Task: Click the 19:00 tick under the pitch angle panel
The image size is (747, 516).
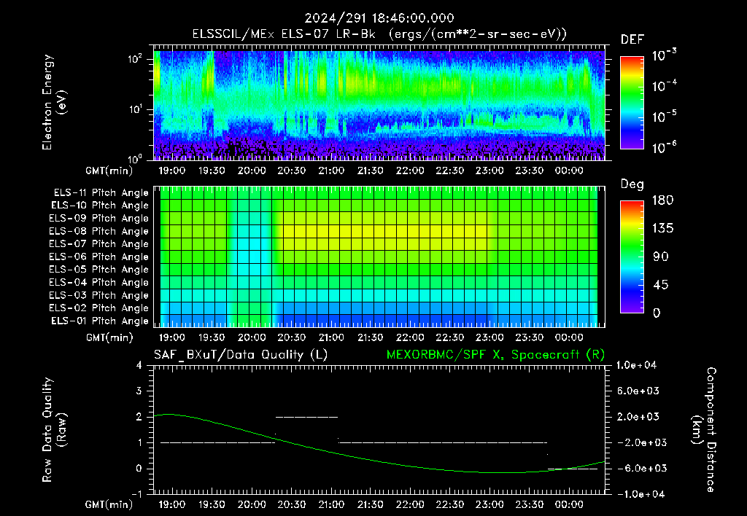Action: (x=172, y=337)
